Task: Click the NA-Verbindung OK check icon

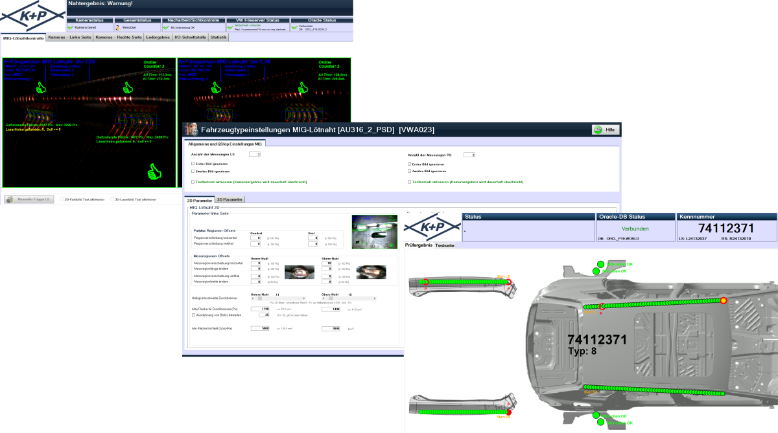Action: pyautogui.click(x=166, y=28)
